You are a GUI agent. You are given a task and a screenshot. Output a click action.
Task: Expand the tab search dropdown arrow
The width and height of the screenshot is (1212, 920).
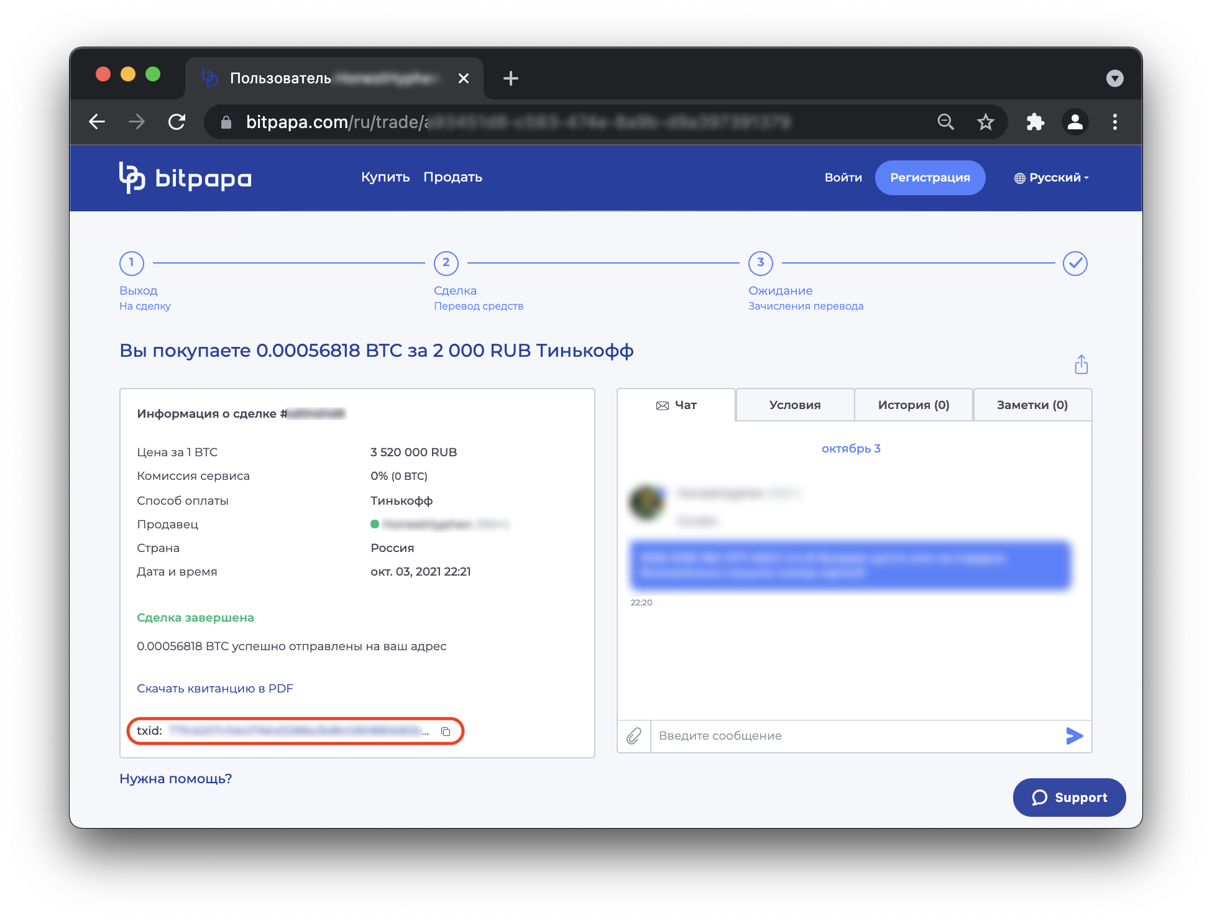1115,78
